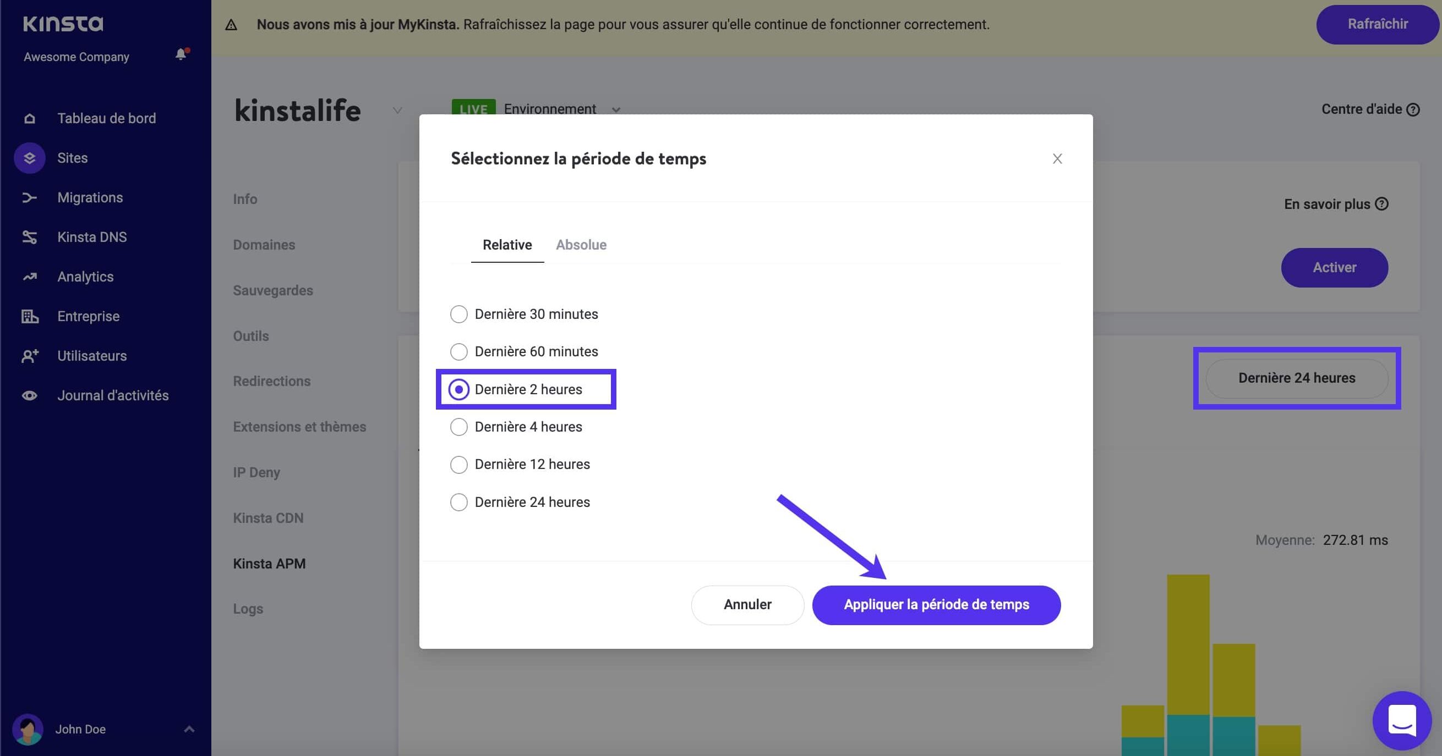Close the time period dialog
Viewport: 1442px width, 756px height.
[x=1057, y=159]
